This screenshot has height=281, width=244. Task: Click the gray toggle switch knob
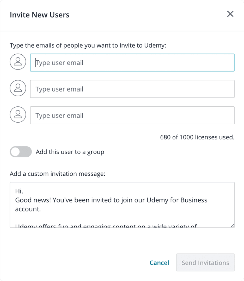(16, 152)
